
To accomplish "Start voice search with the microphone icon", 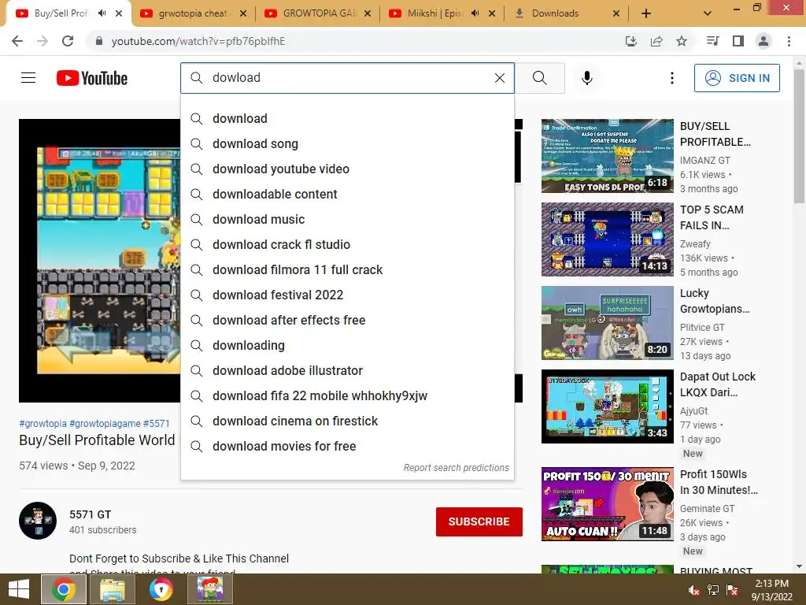I will tap(587, 78).
